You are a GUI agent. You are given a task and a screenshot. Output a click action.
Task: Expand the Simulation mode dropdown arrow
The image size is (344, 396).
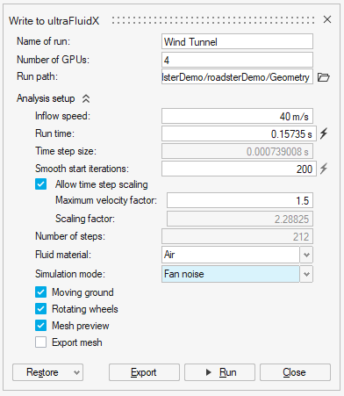click(306, 274)
